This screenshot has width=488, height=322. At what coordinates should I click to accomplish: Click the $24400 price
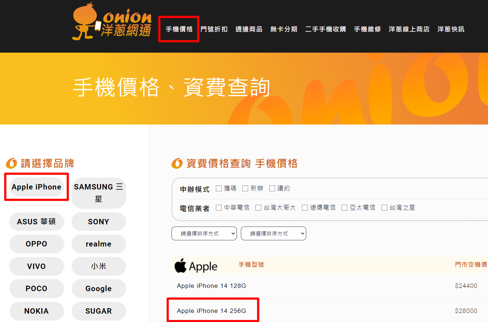466,286
